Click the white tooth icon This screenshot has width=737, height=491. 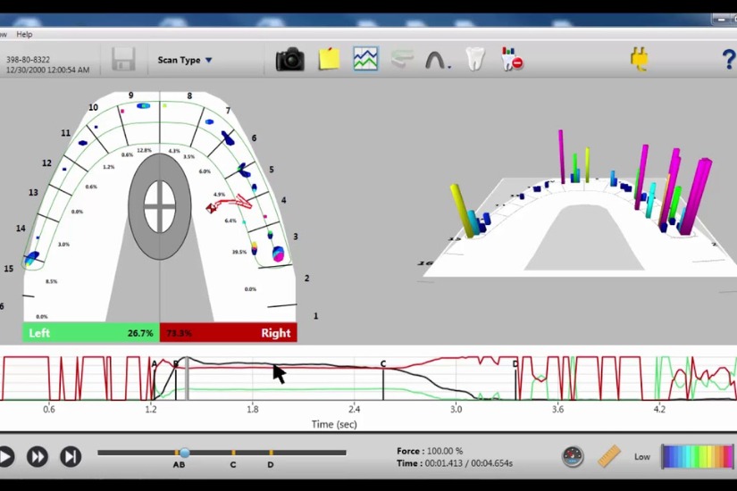coord(474,59)
